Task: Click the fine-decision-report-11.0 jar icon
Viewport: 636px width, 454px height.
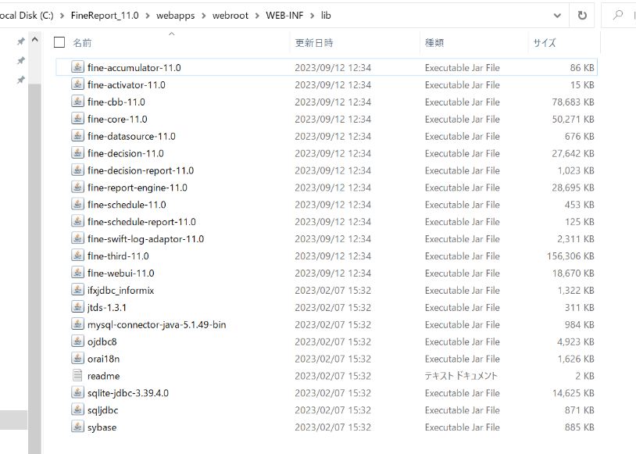Action: click(77, 170)
